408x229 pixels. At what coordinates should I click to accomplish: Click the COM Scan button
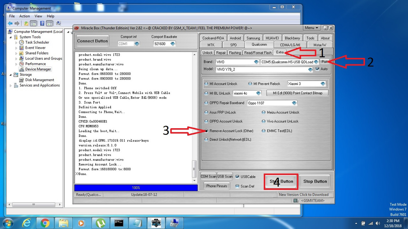208,177
